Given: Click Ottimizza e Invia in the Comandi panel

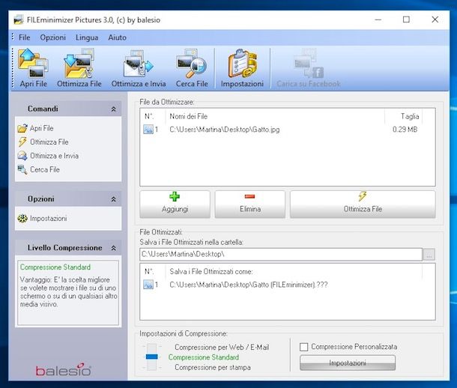Looking at the screenshot, I should coord(54,156).
